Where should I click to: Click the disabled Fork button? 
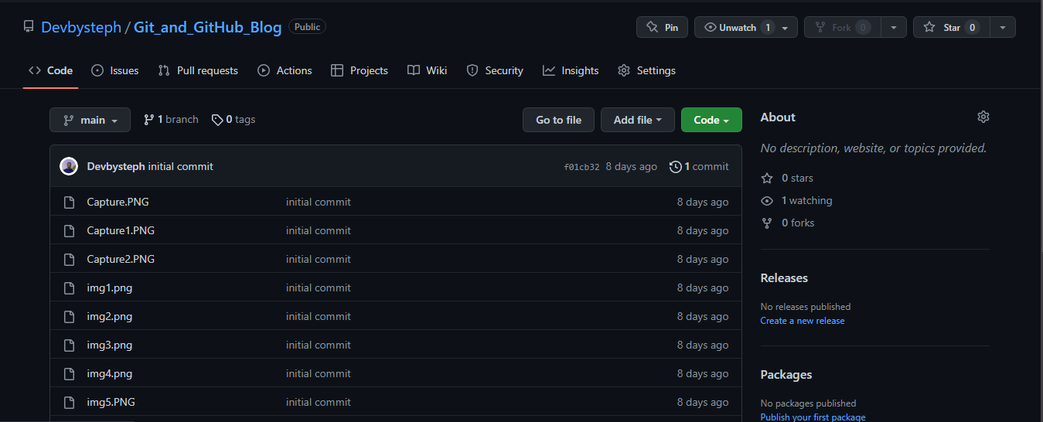841,27
